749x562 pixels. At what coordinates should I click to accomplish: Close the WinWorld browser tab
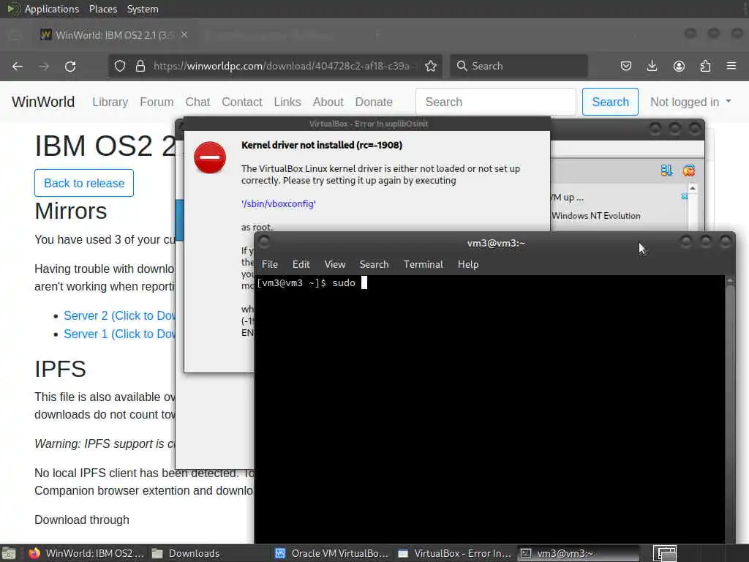184,35
